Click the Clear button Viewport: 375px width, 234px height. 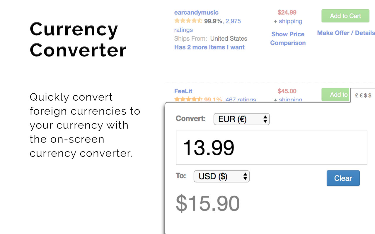point(343,178)
